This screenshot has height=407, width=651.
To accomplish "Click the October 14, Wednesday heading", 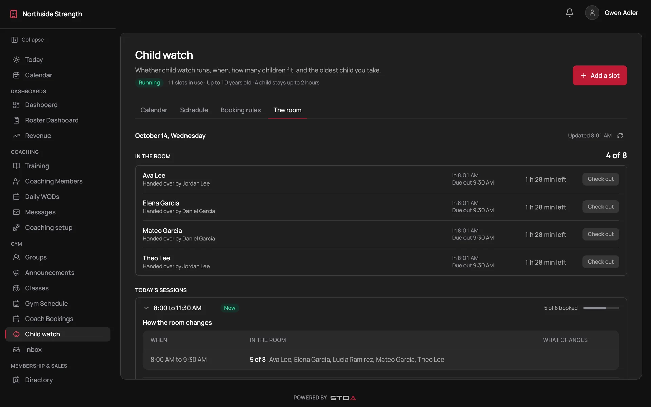I will (x=170, y=136).
